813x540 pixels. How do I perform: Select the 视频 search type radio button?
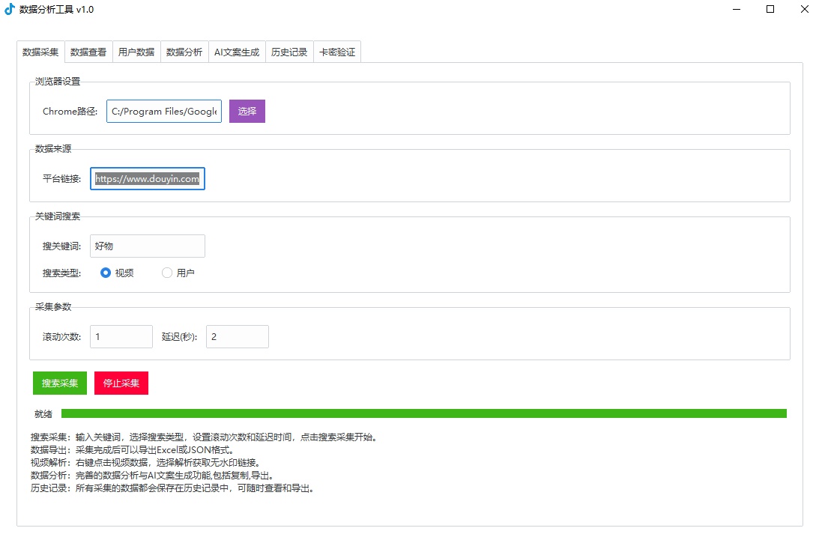point(106,273)
